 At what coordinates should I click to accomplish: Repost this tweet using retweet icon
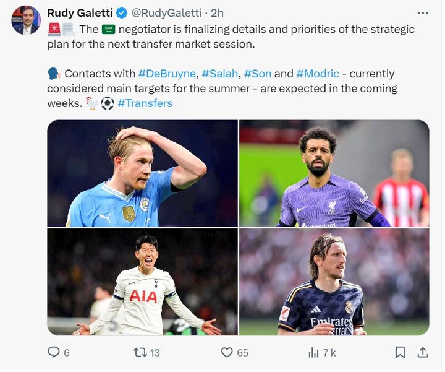tap(140, 352)
